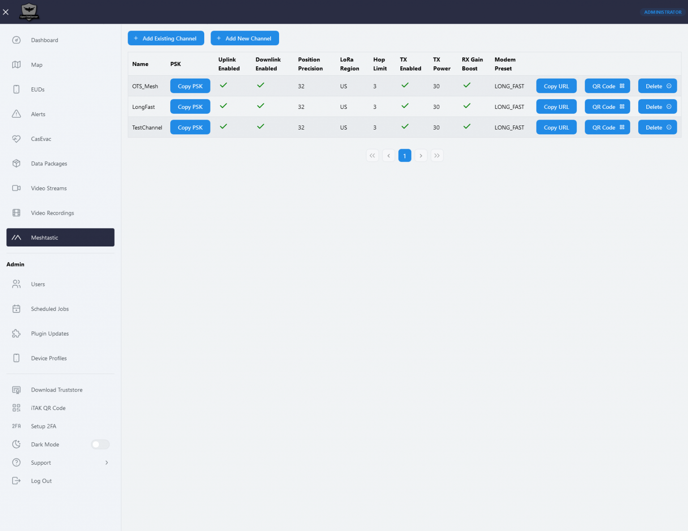Go to next page using right chevron
Screen dimensions: 688x531
421,155
